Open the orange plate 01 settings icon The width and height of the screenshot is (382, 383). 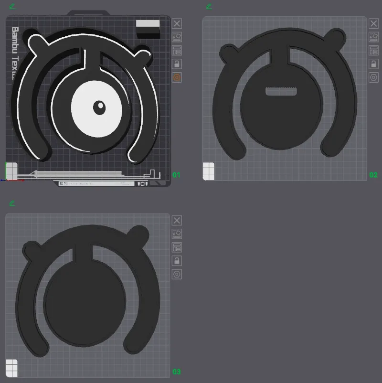pyautogui.click(x=177, y=77)
